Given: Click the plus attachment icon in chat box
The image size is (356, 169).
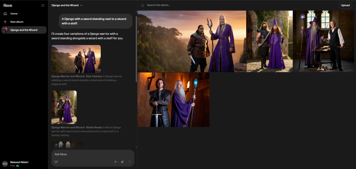Looking at the screenshot, I should pos(115,162).
